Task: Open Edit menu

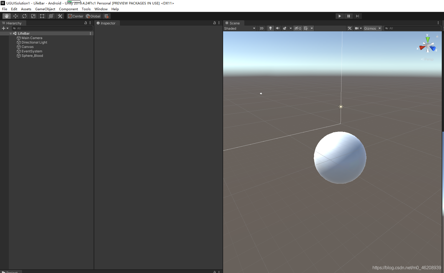Action: coord(14,9)
